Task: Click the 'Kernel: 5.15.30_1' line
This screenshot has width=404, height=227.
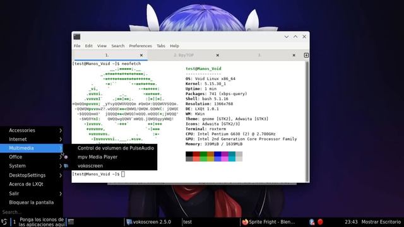Action: point(206,84)
